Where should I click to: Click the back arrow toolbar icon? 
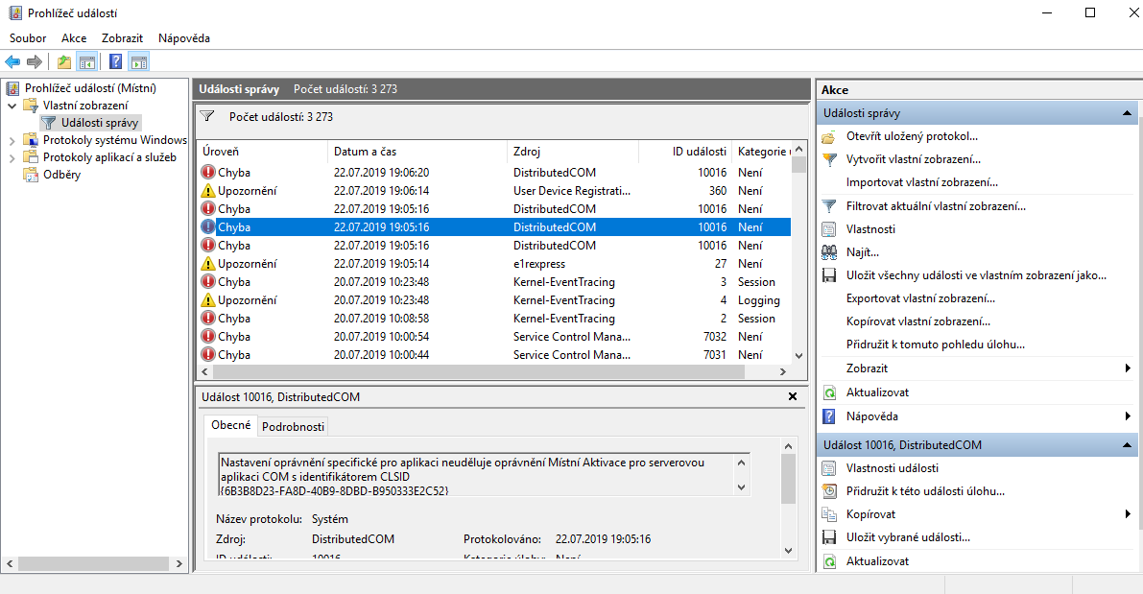pyautogui.click(x=12, y=62)
